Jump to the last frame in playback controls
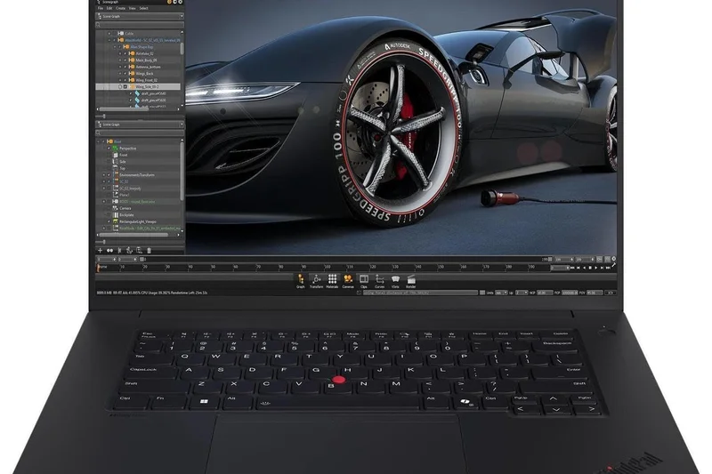This screenshot has height=474, width=712. (608, 268)
